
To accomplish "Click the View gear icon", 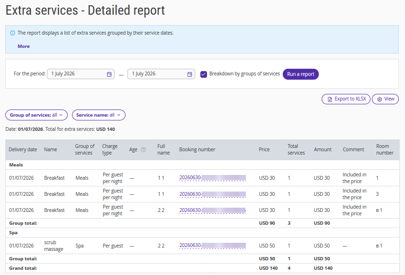I will coord(379,99).
